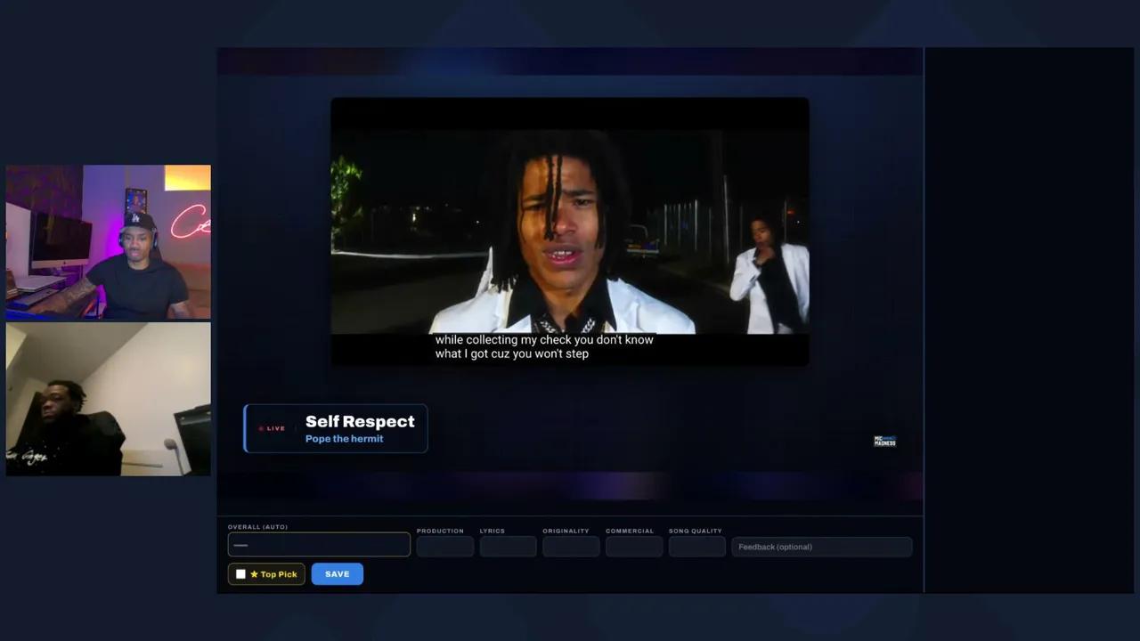1140x641 pixels.
Task: Click the Song Quality score field
Action: (x=697, y=547)
